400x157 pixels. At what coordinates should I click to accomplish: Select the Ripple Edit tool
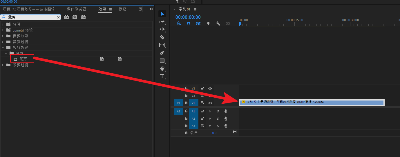(x=162, y=29)
